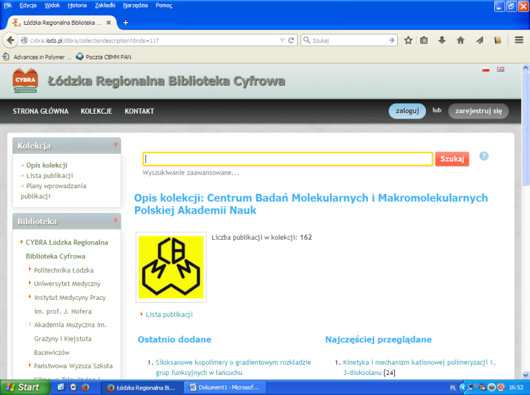
Task: Click the search go arrow in Szukaj box
Action: tap(391, 40)
